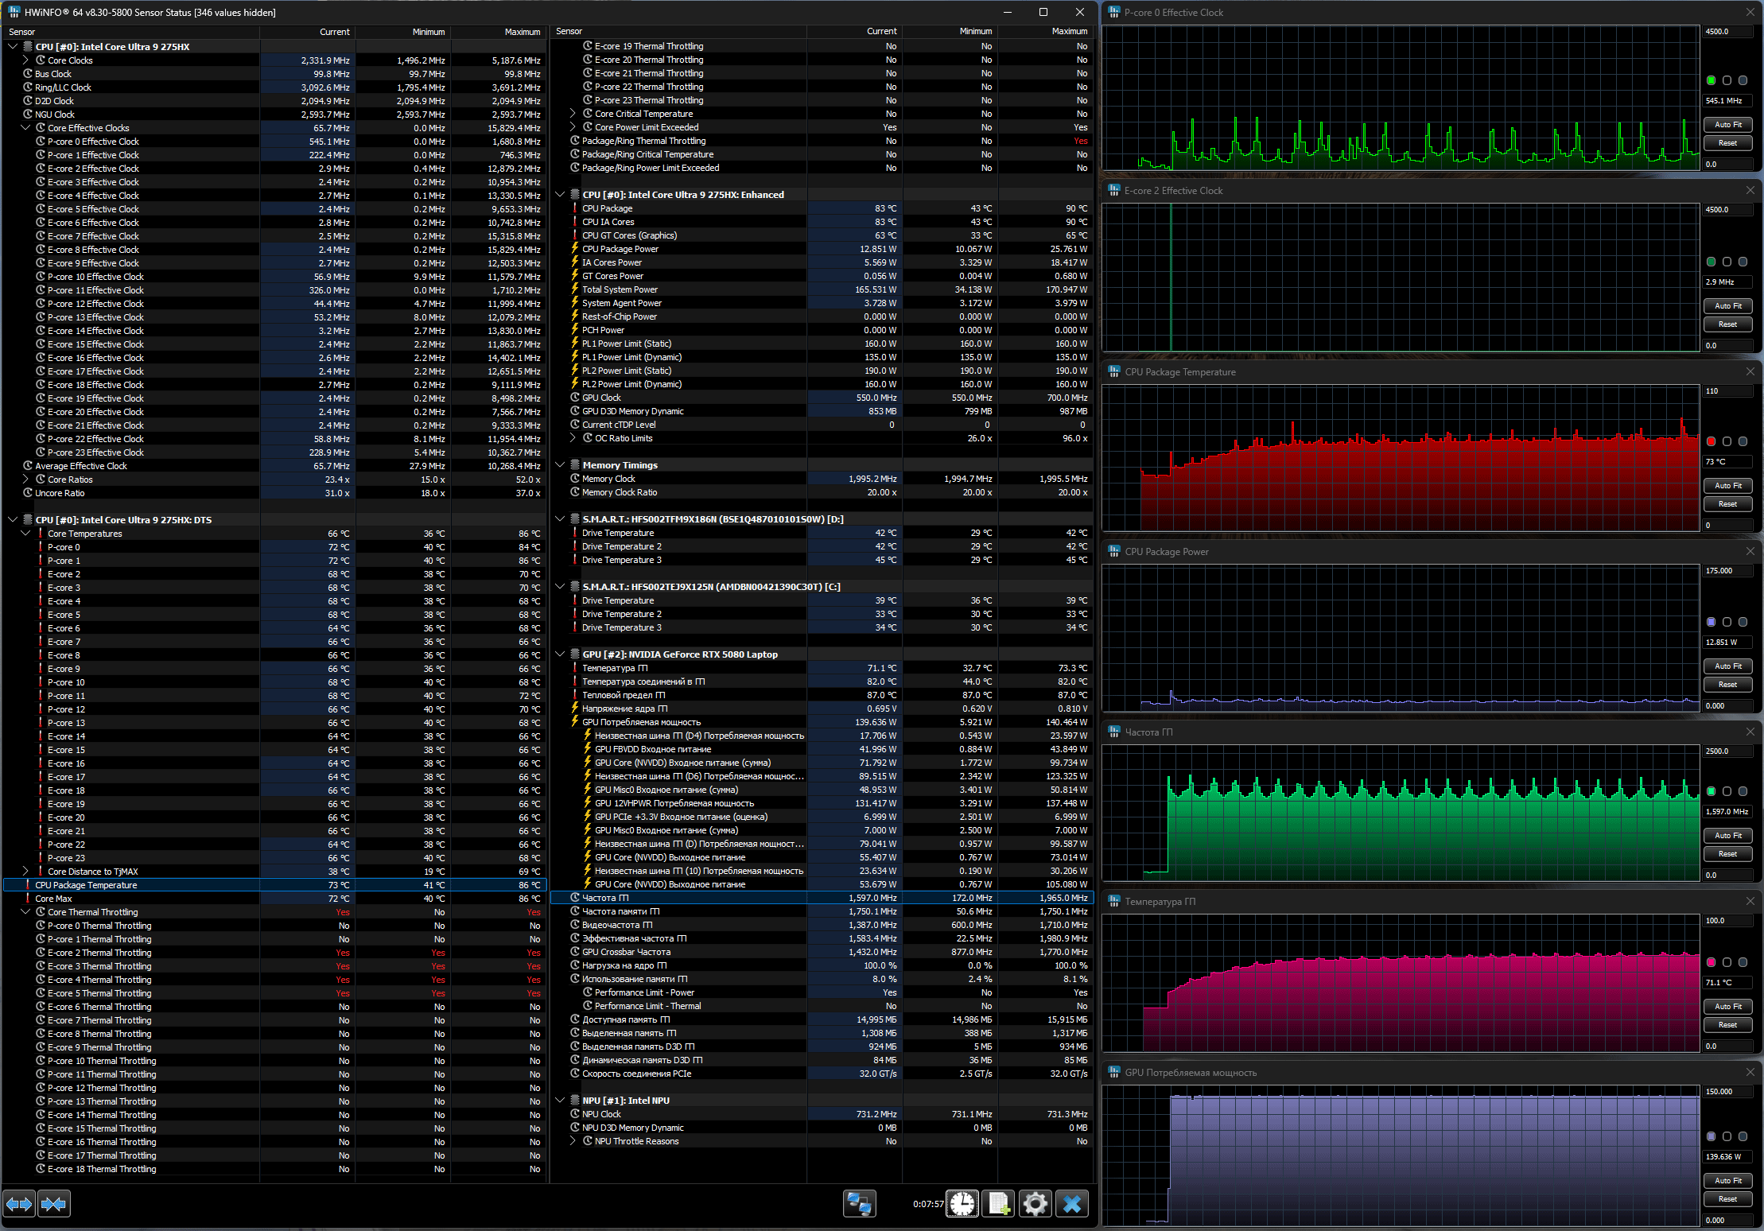Click the blue X close-sensors icon
The height and width of the screenshot is (1231, 1764).
1072,1204
